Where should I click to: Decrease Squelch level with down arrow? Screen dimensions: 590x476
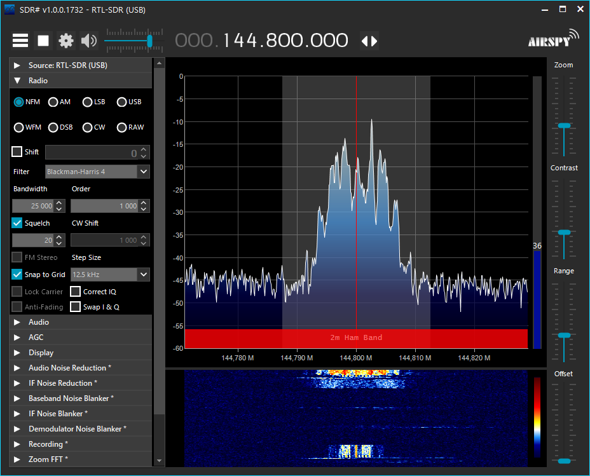click(59, 243)
